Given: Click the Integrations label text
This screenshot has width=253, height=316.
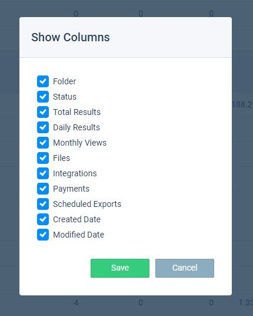Looking at the screenshot, I should pyautogui.click(x=75, y=174).
